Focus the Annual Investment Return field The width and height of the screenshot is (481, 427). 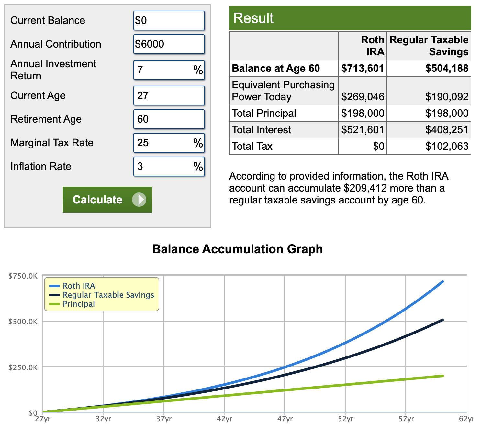[169, 70]
